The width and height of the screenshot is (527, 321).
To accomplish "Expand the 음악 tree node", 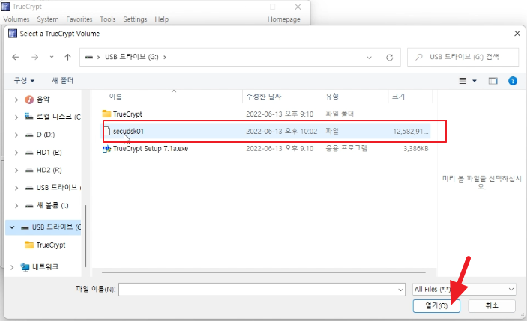I will coord(16,100).
